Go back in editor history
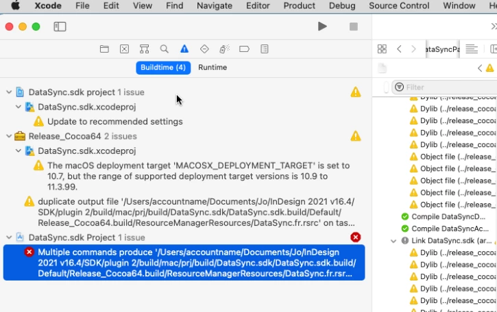Viewport: 497px width, 312px height. 400,49
